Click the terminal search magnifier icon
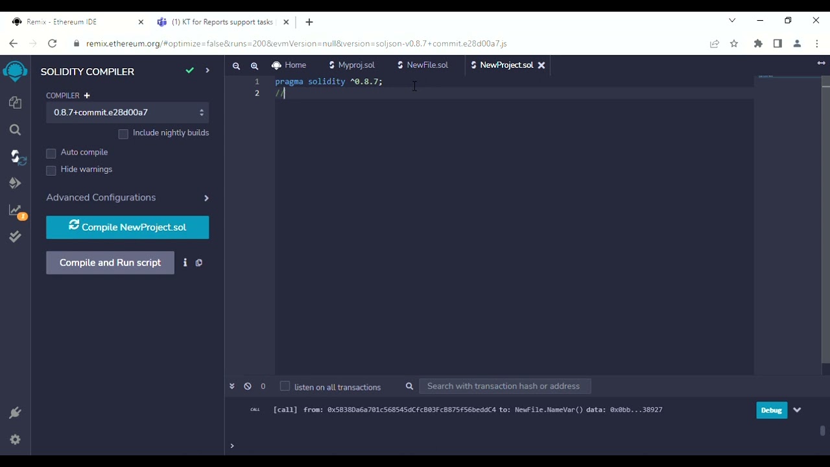830x467 pixels. tap(409, 386)
